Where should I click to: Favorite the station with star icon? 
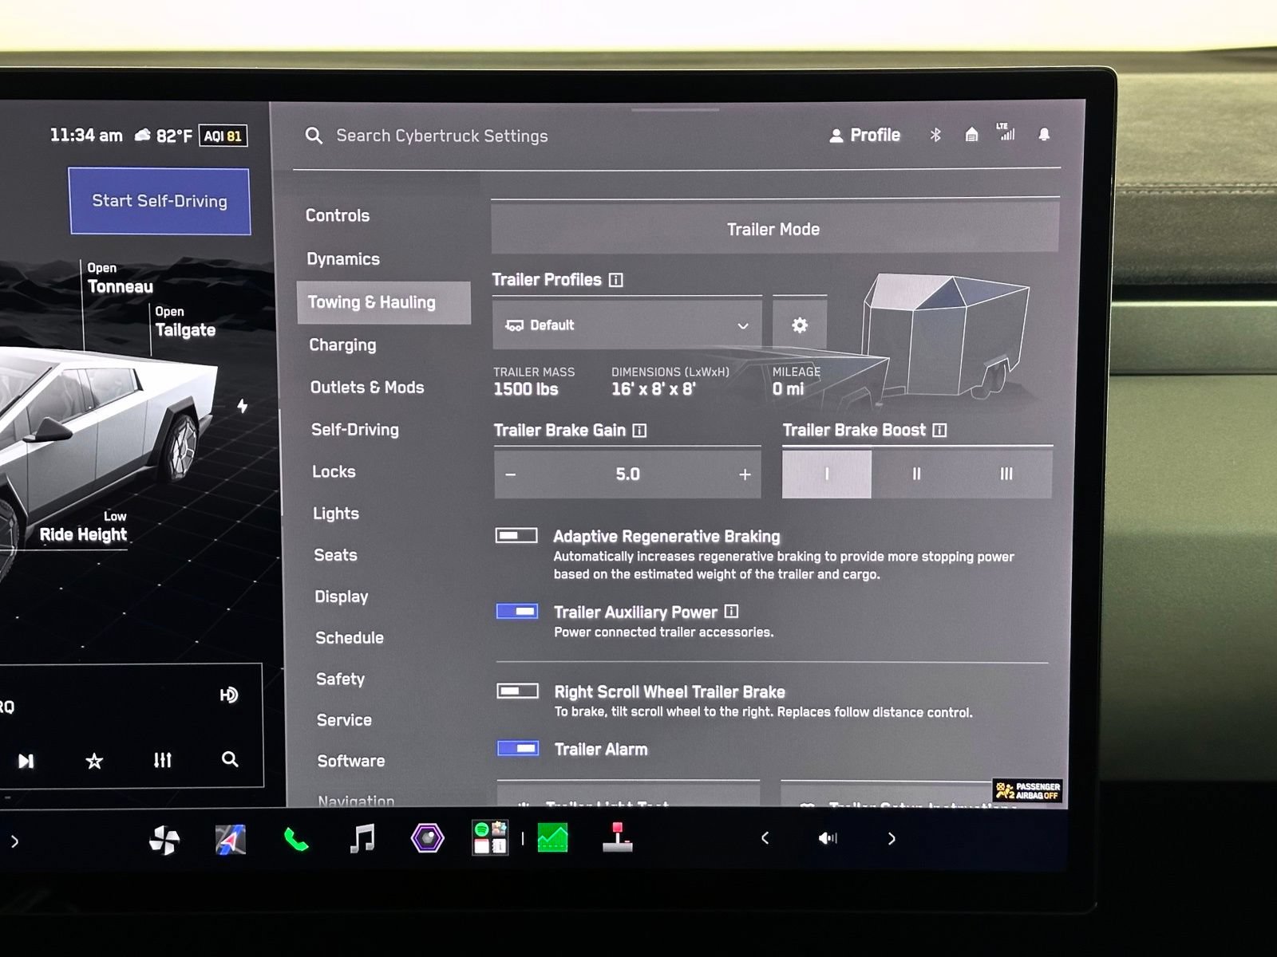pyautogui.click(x=94, y=761)
